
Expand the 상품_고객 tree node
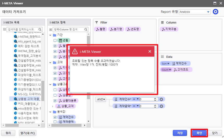click(x=53, y=106)
